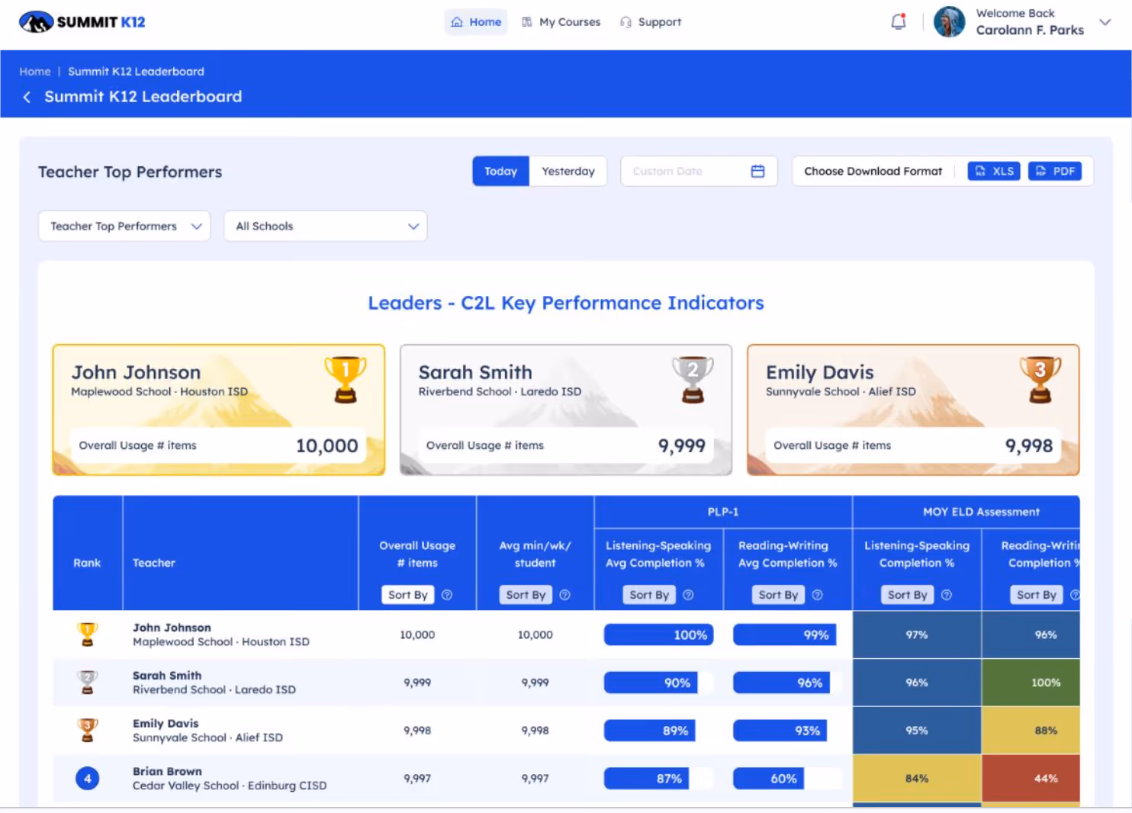Click the Custom Date input field
Image resolution: width=1132 pixels, height=813 pixels.
click(699, 171)
